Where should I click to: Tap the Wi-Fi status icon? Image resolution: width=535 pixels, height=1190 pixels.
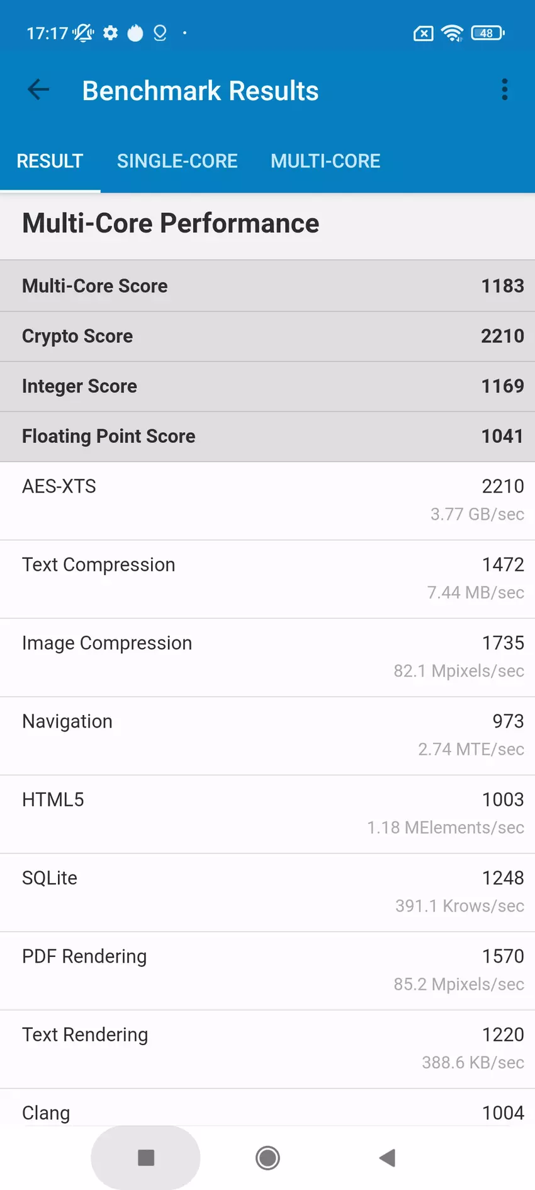(452, 33)
